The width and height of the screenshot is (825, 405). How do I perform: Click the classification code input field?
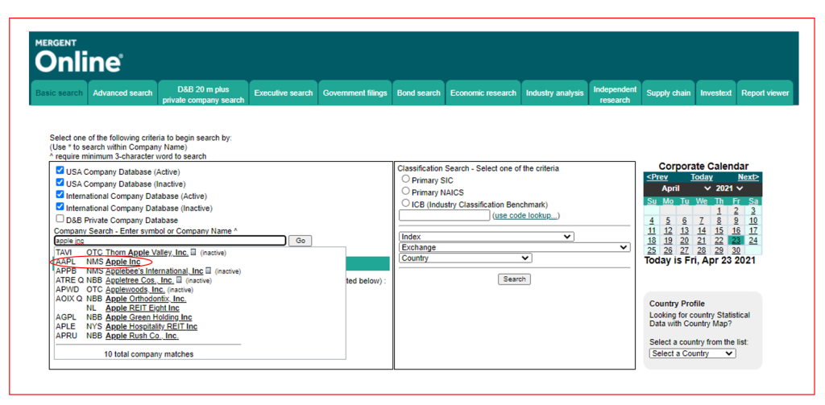click(x=445, y=216)
